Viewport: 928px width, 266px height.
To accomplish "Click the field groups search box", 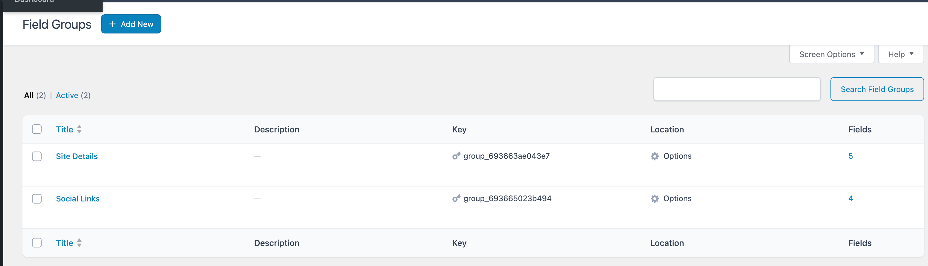I will click(737, 89).
